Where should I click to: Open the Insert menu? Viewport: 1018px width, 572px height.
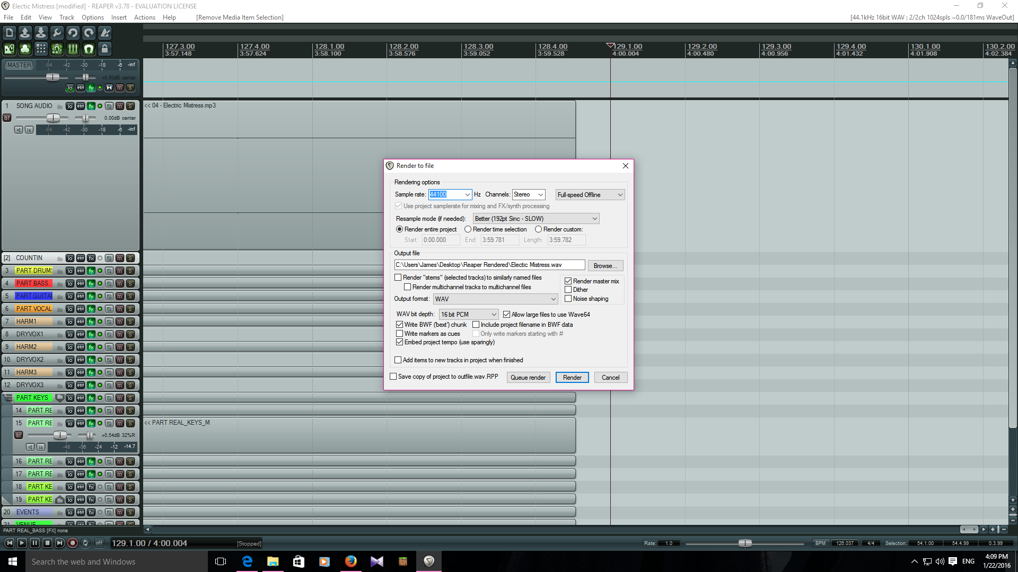tap(119, 17)
